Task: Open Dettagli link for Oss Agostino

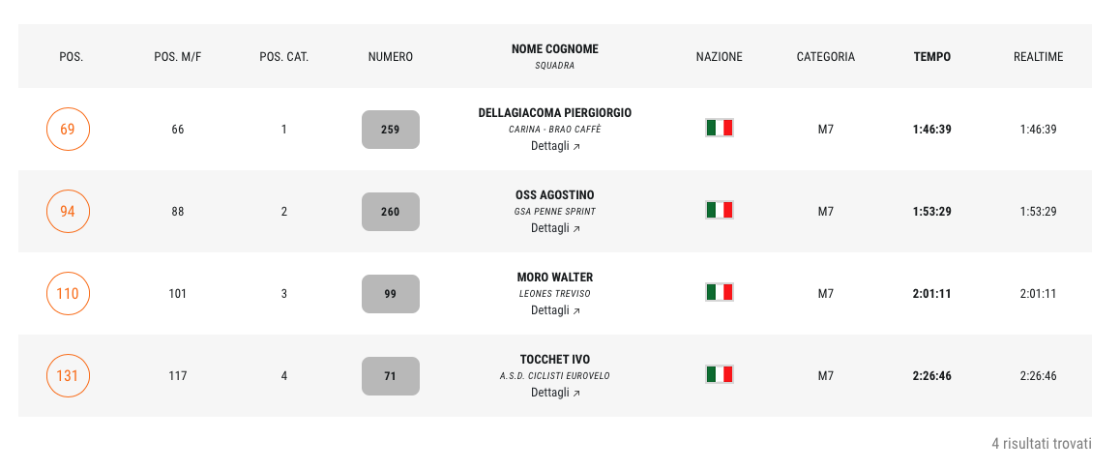Action: tap(555, 227)
